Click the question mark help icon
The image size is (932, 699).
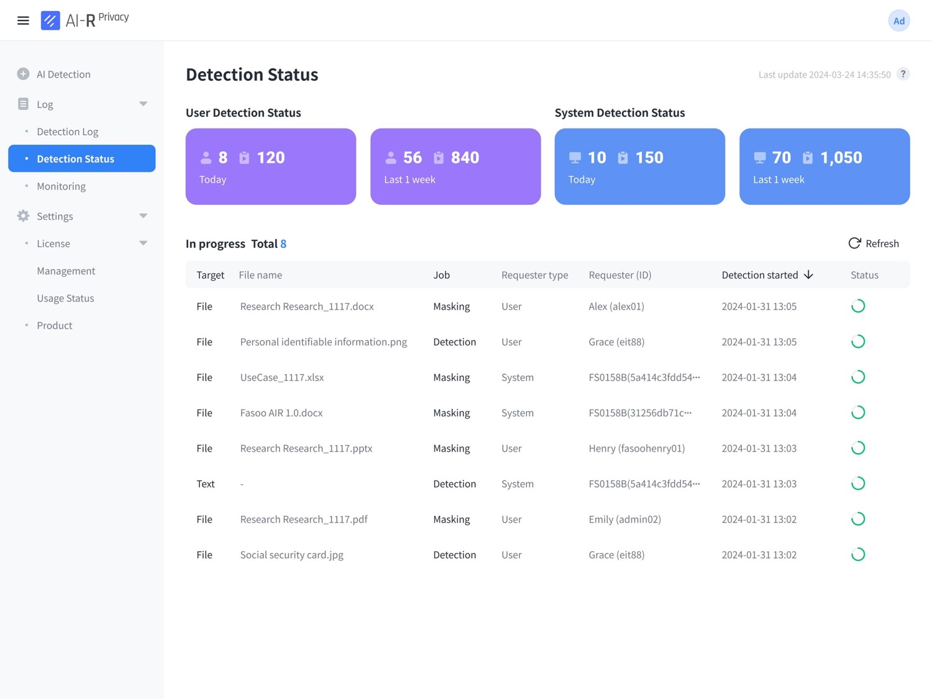(x=903, y=74)
